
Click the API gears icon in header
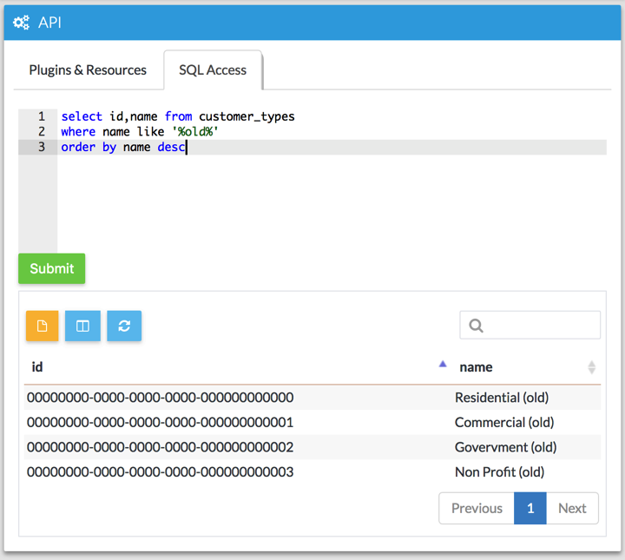click(22, 22)
